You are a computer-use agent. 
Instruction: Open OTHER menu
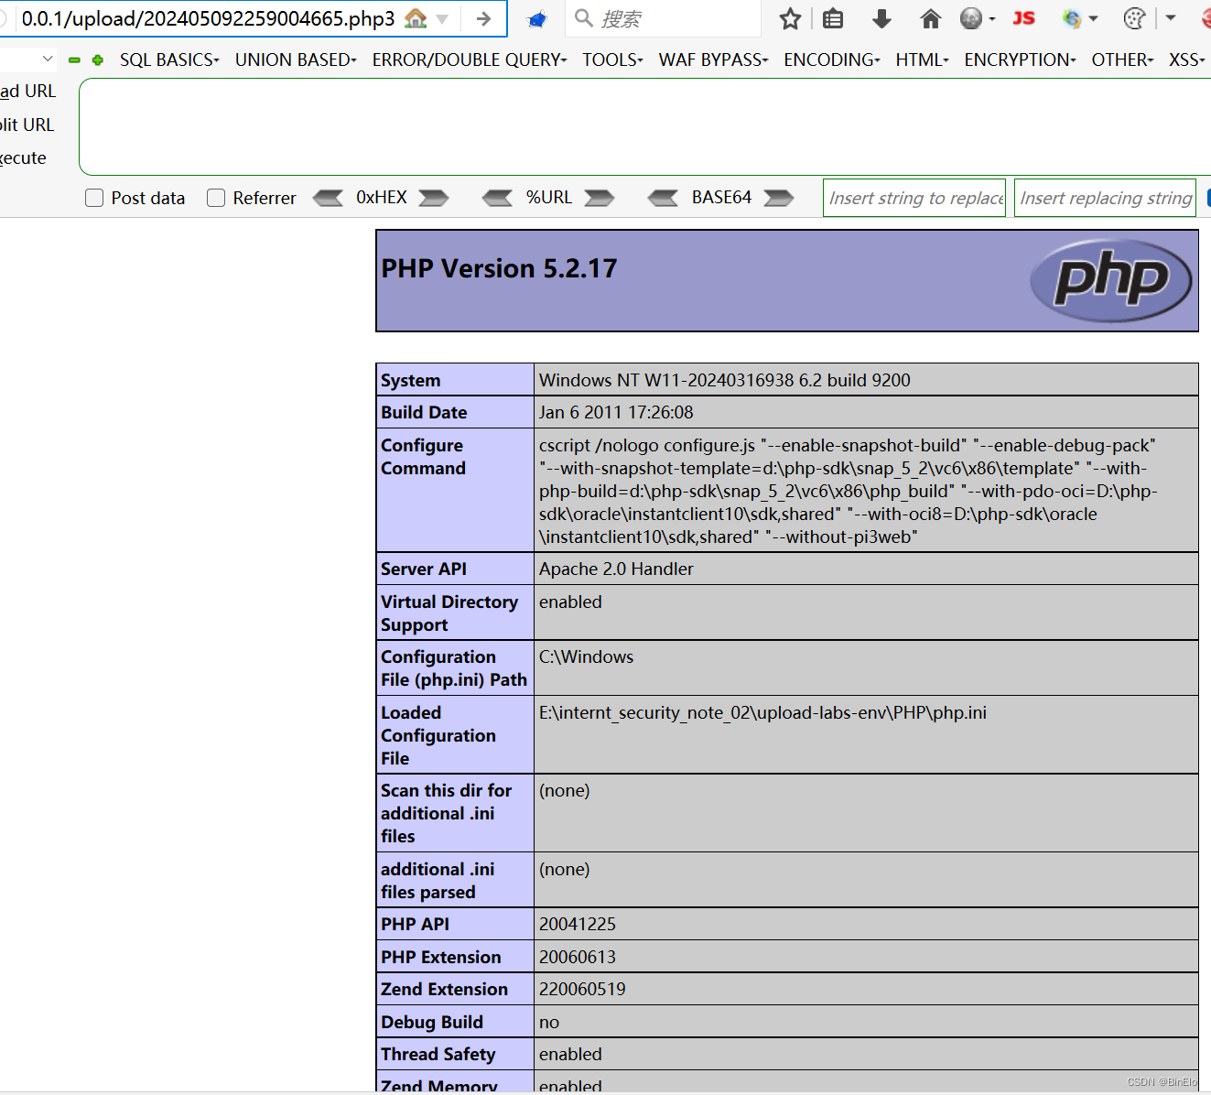point(1123,60)
